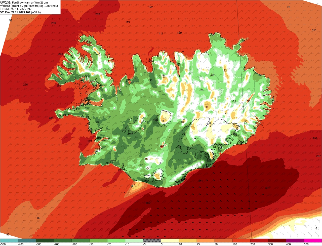322x246 pixels.
Task: Click the darkest green -300 to -200 legend swatch
Action: [45, 240]
